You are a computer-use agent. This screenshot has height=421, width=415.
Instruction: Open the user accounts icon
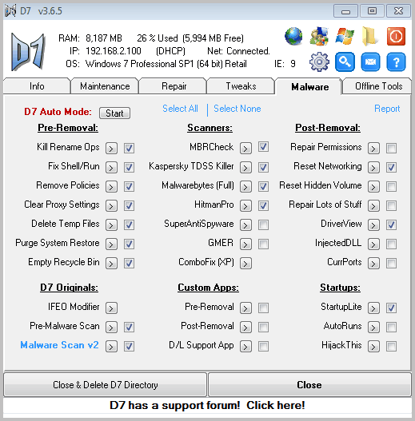tap(319, 36)
